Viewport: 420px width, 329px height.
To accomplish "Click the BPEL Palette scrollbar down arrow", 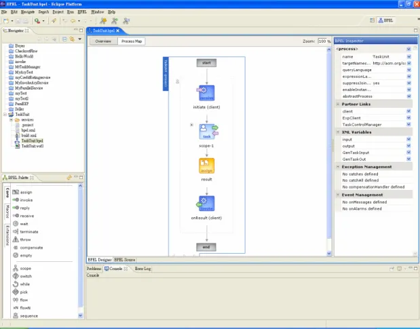I will click(80, 315).
